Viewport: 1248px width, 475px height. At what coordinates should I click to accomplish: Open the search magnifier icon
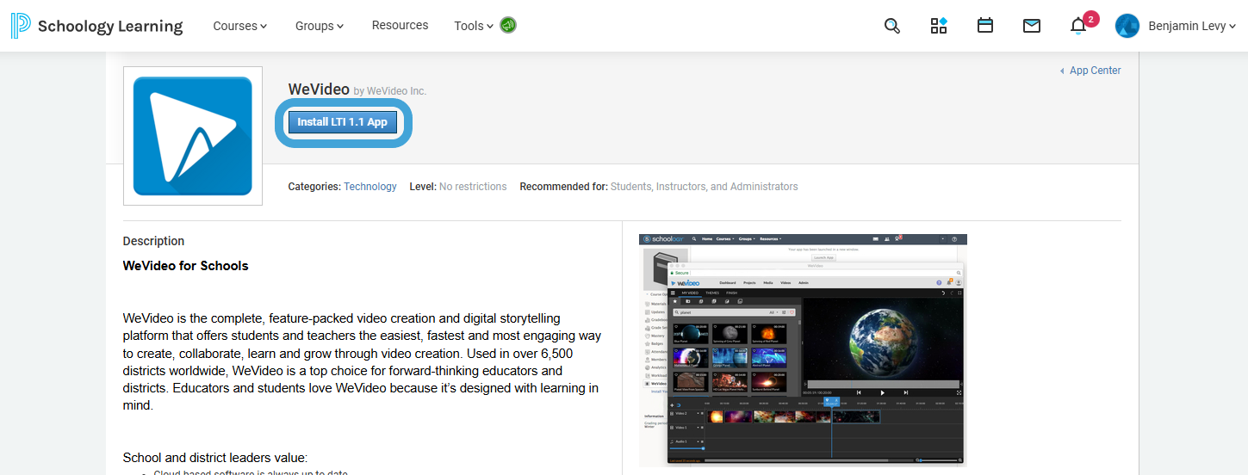click(x=892, y=26)
